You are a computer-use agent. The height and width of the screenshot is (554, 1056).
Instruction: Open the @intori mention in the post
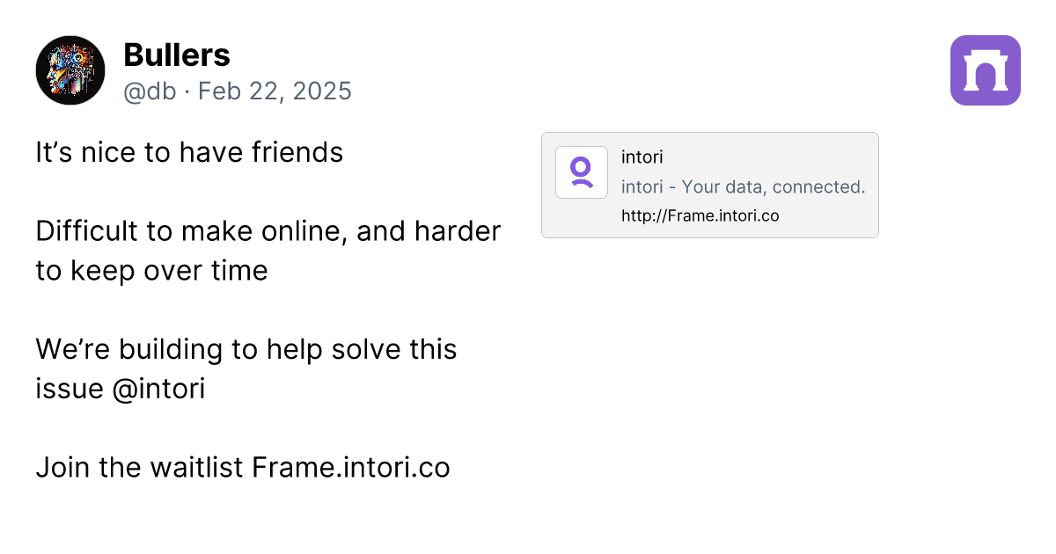(159, 388)
